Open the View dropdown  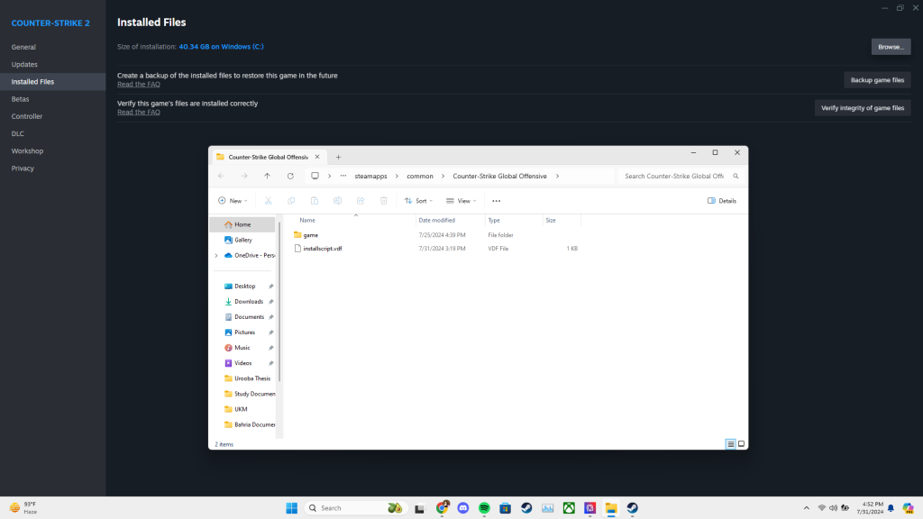pos(461,200)
